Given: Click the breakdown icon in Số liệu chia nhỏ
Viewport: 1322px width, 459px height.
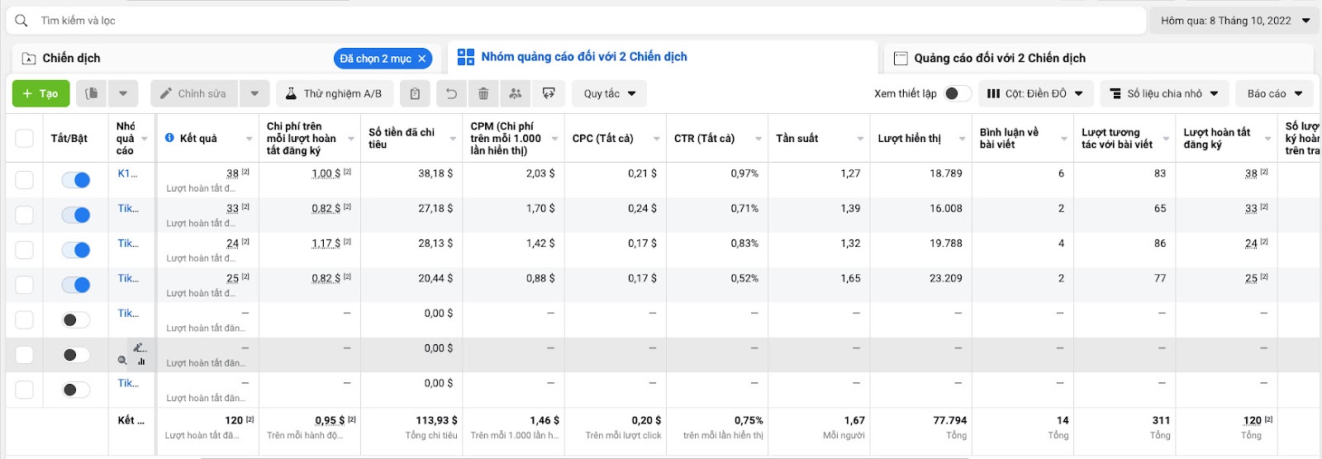Looking at the screenshot, I should 1115,94.
